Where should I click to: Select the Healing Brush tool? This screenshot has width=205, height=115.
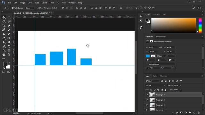4,30
